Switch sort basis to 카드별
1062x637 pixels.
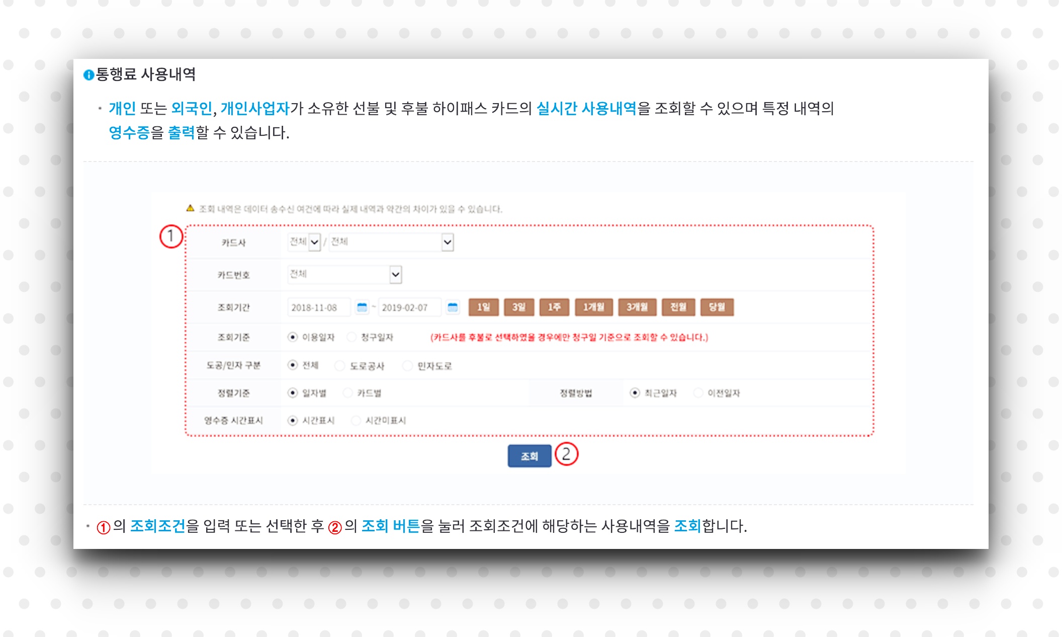coord(347,393)
